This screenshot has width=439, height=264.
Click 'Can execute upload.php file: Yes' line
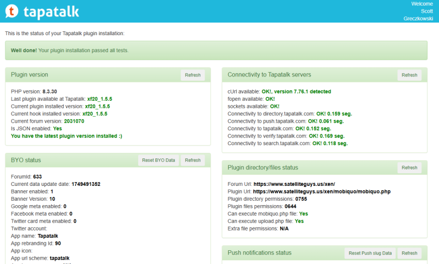tap(265, 221)
